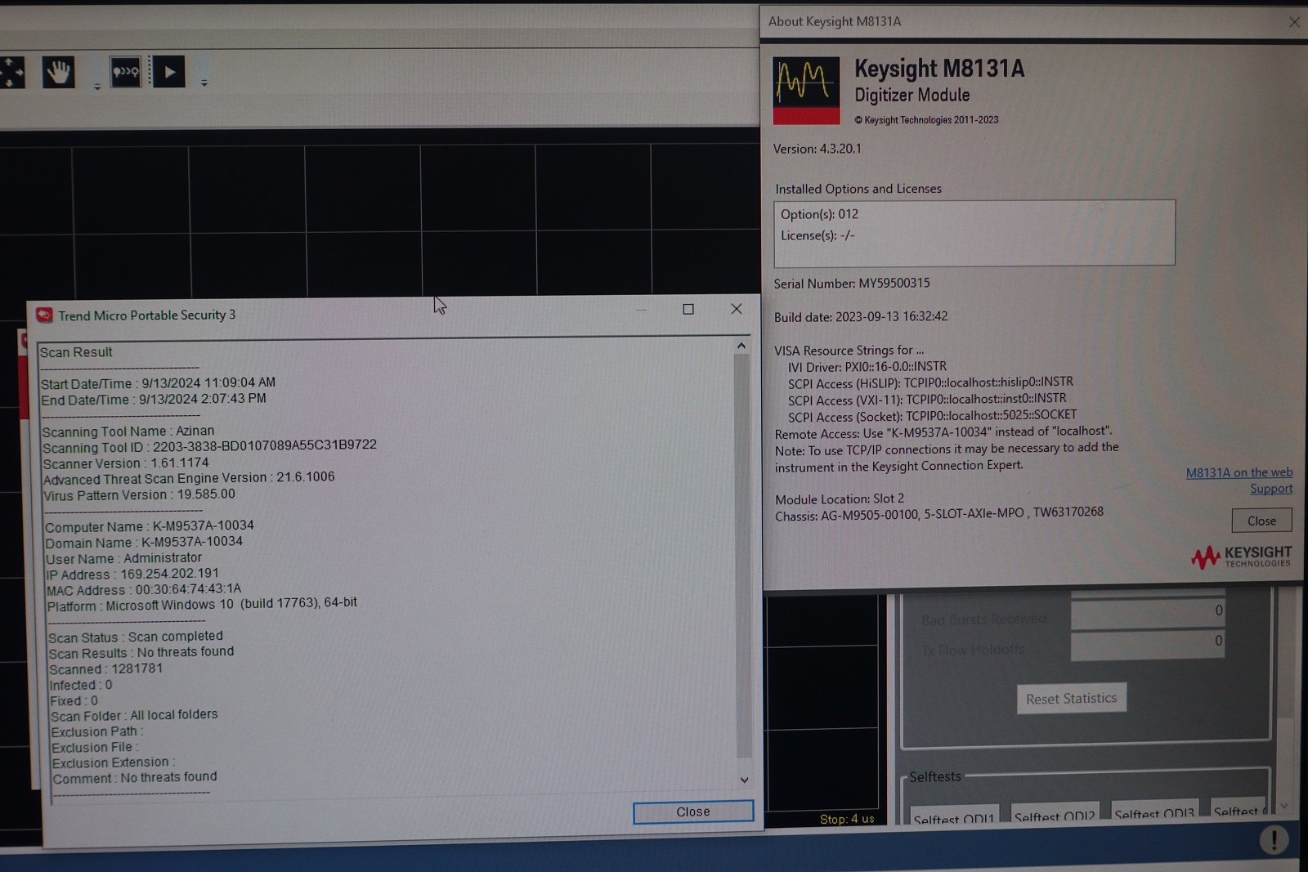This screenshot has width=1308, height=872.
Task: Click the Trend Micro title bar icon
Action: pyautogui.click(x=44, y=315)
